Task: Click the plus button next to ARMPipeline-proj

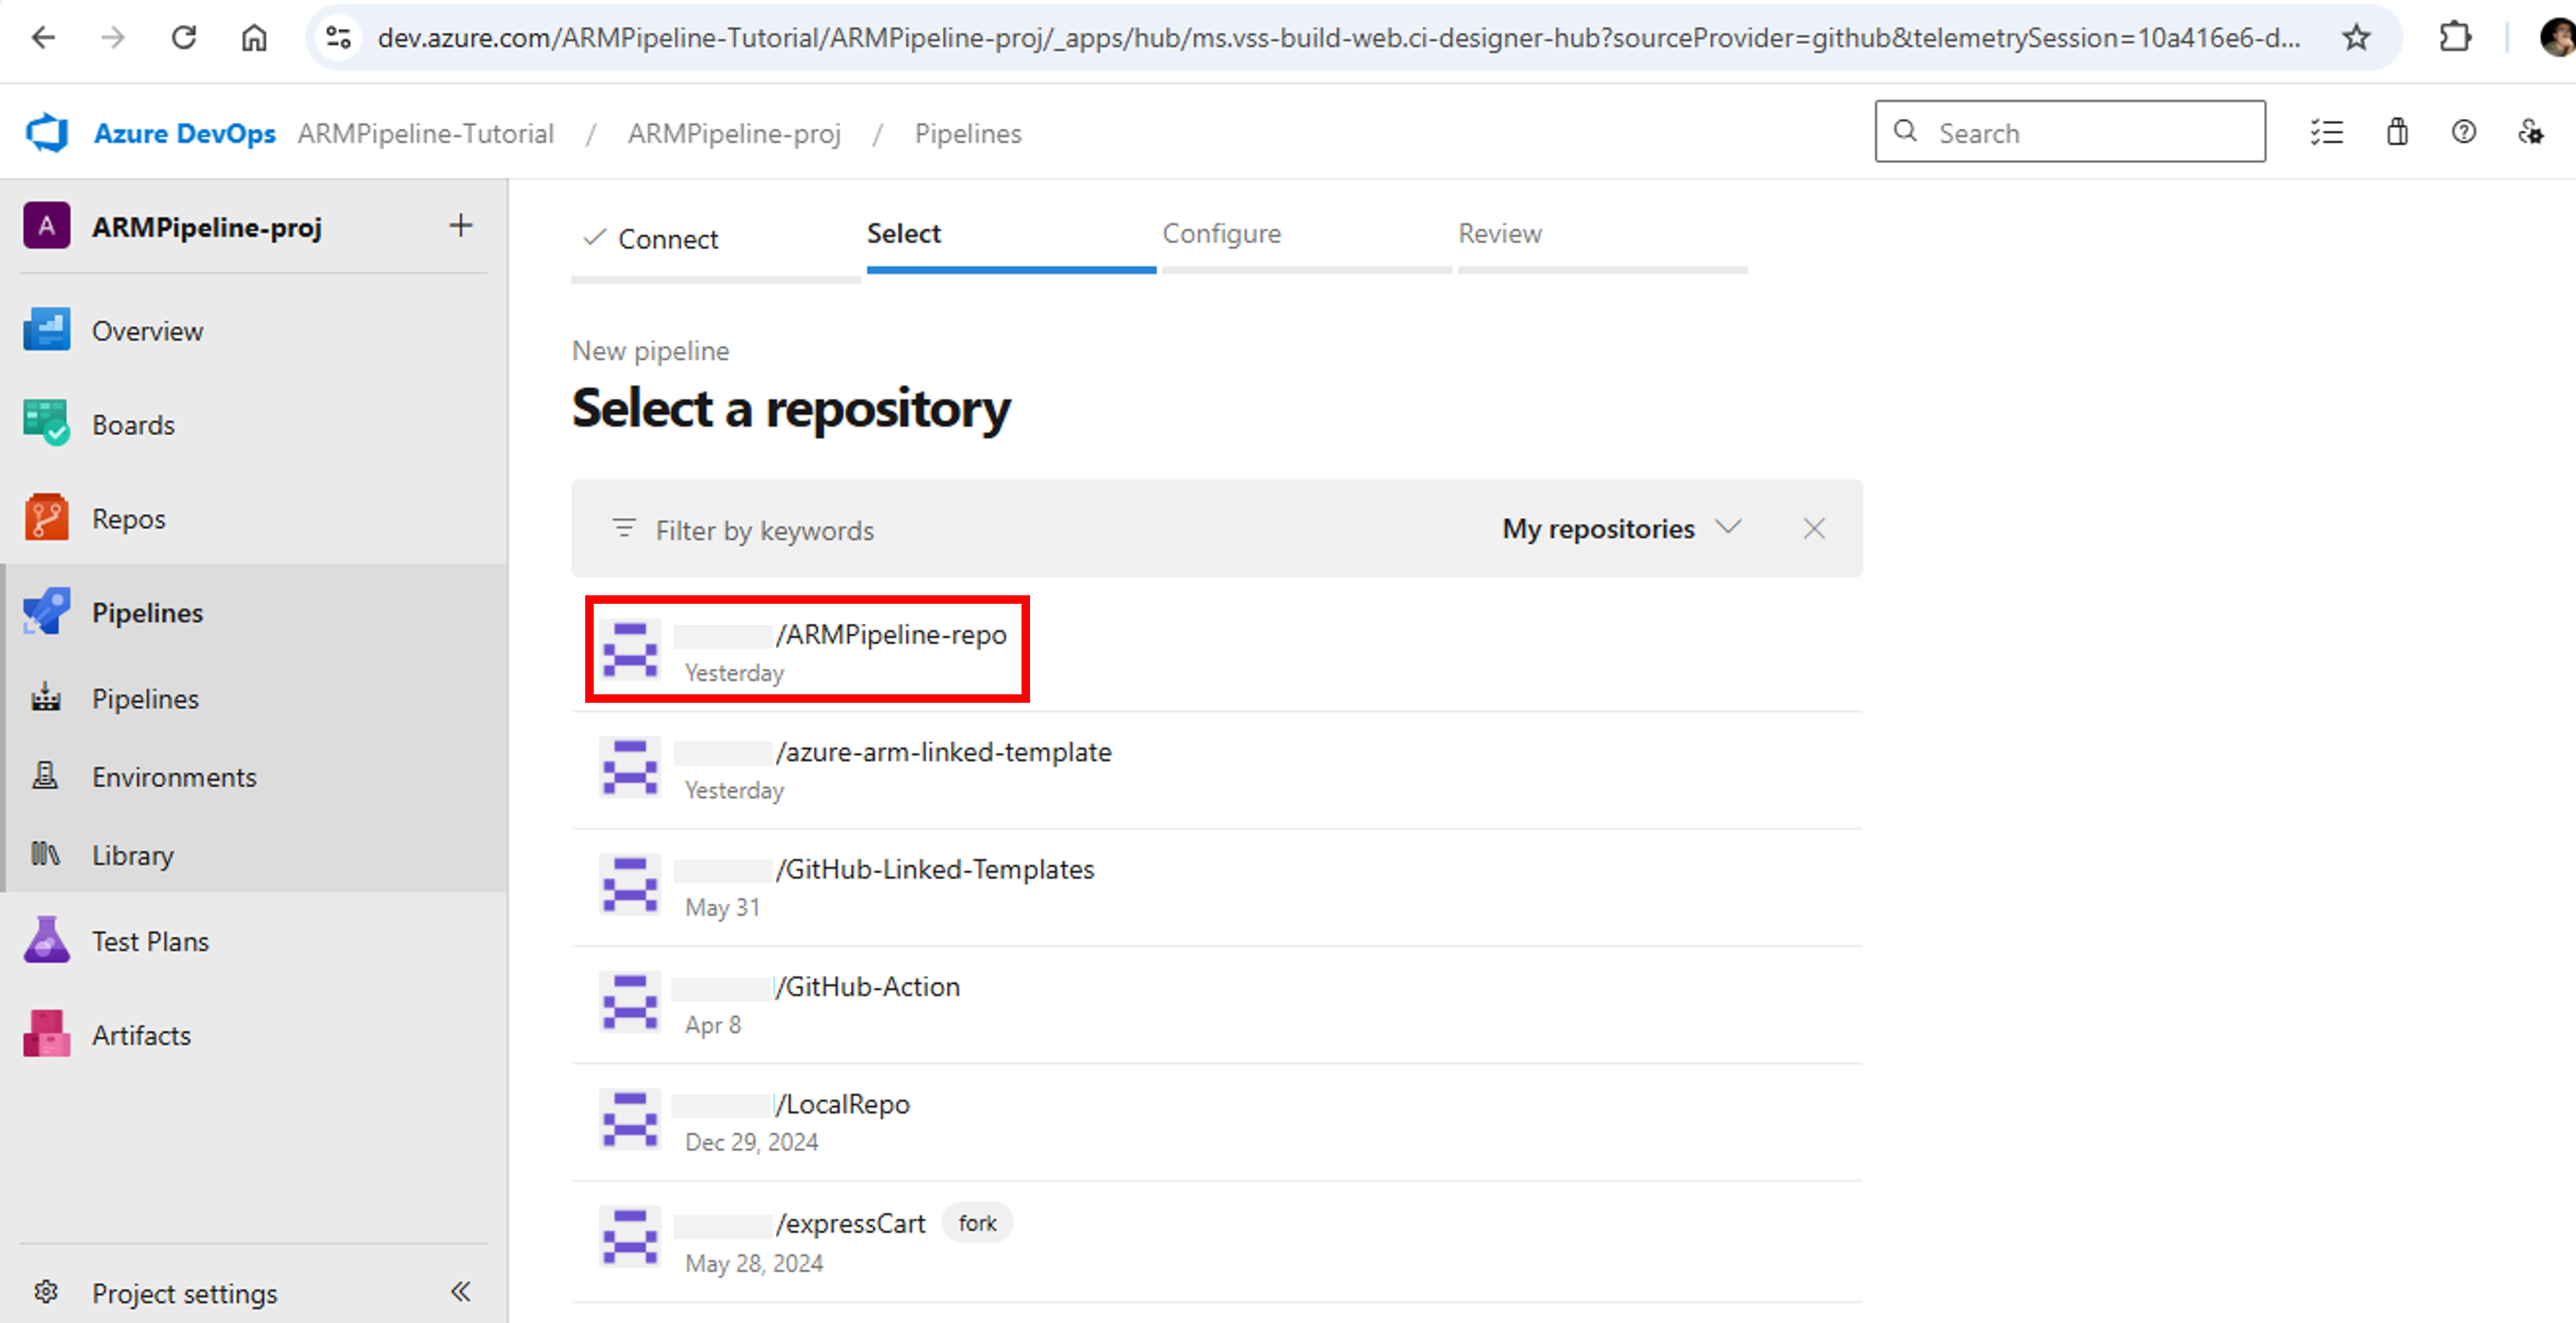Action: [460, 226]
